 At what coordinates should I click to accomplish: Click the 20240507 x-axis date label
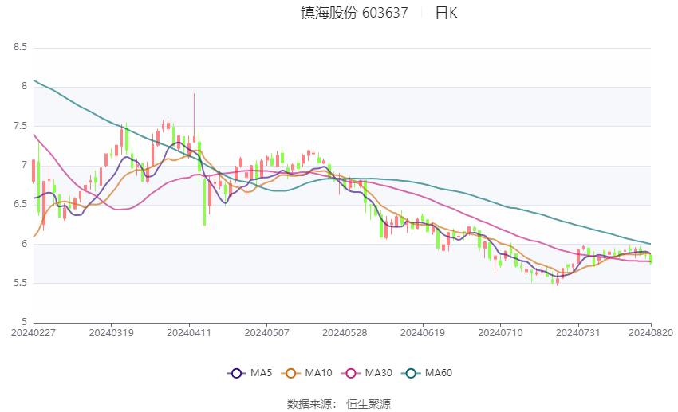tap(266, 333)
